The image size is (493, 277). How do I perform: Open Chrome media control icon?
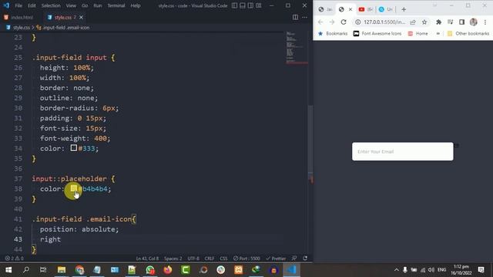coord(450,22)
